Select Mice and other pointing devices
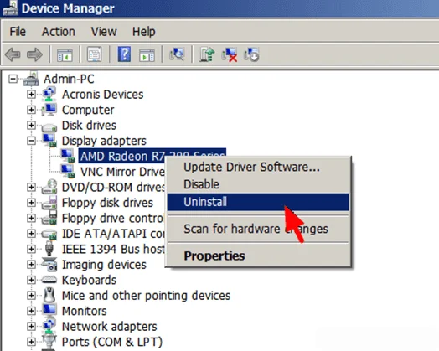Image resolution: width=439 pixels, height=351 pixels. 146,296
